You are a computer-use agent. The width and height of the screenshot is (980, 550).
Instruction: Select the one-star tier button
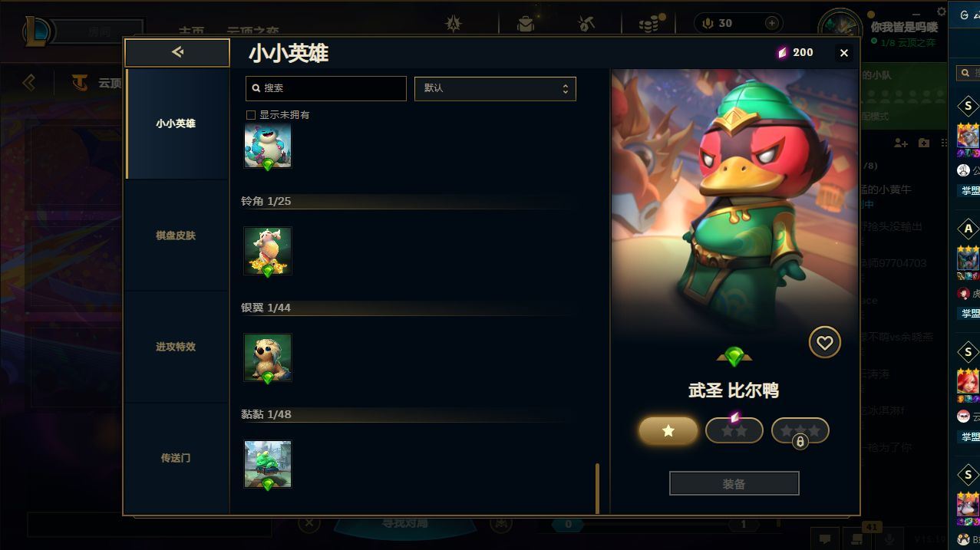668,430
